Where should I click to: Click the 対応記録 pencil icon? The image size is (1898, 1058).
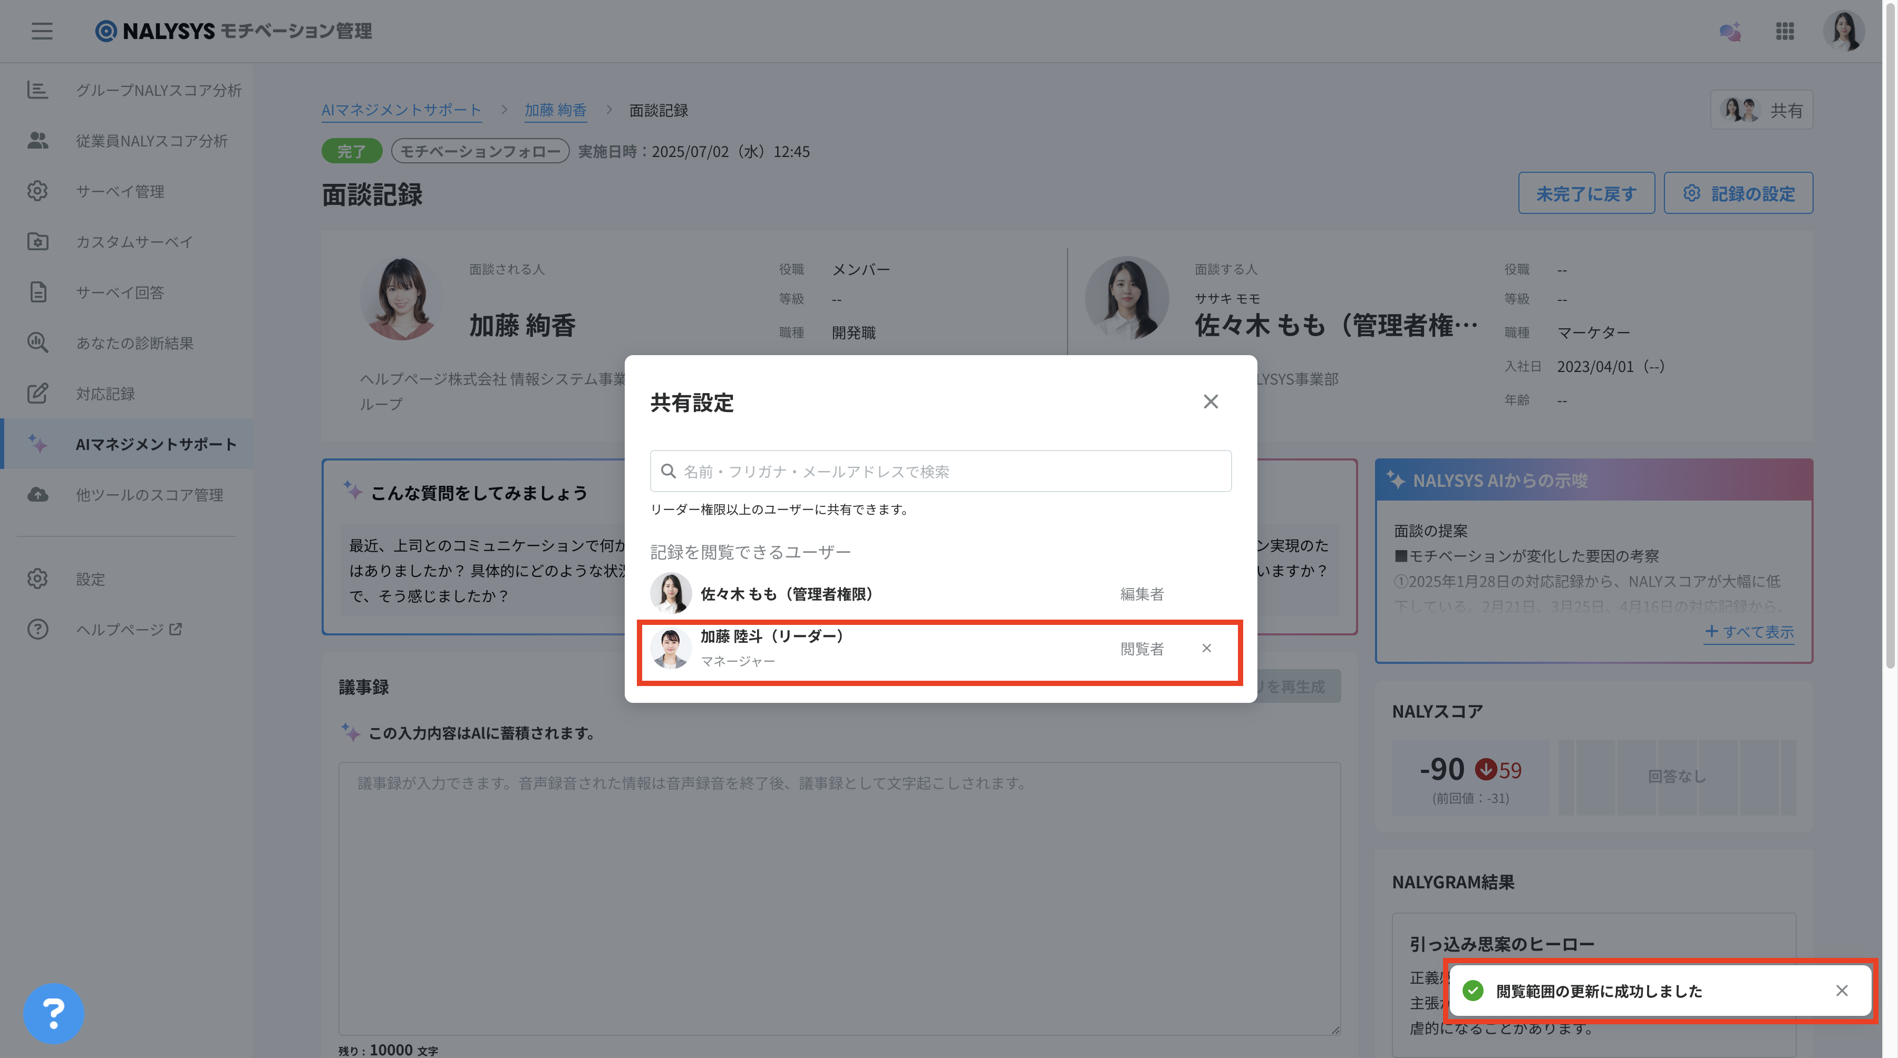tap(37, 393)
